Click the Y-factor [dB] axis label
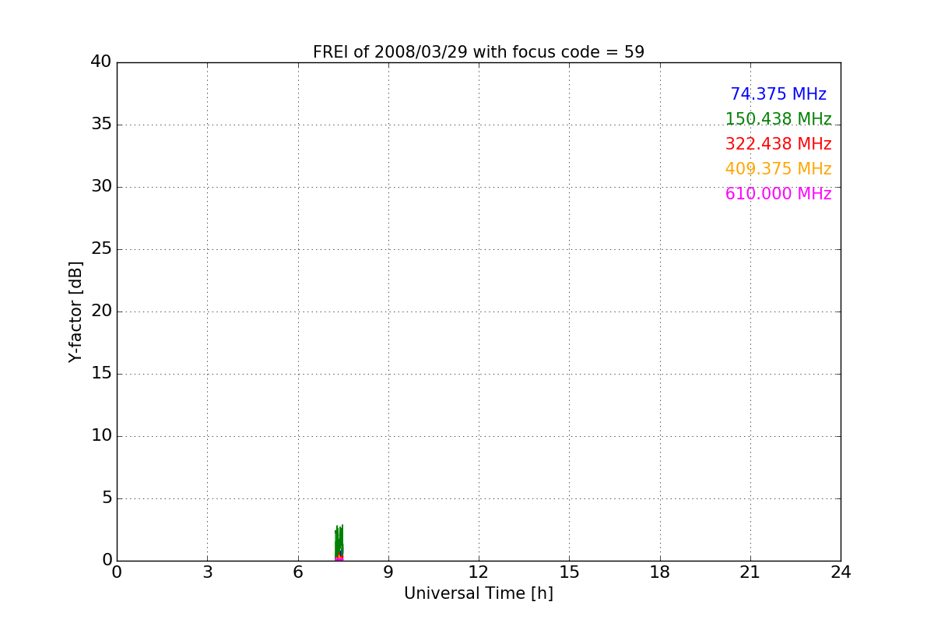934x623 pixels. [x=75, y=311]
